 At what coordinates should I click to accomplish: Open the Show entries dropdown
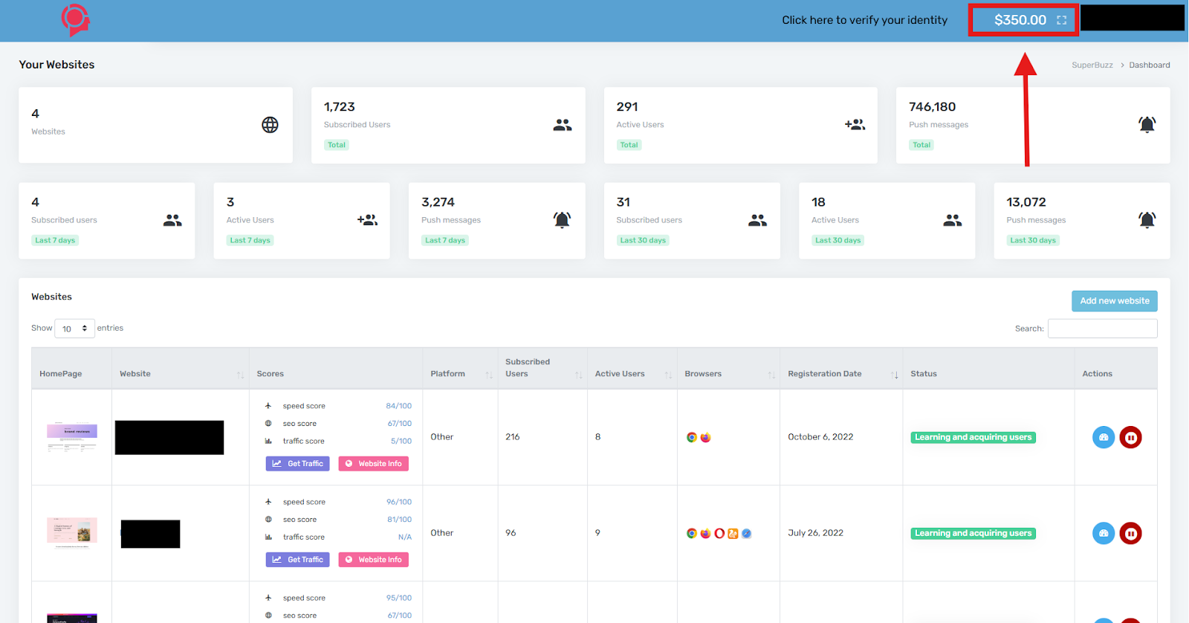74,329
